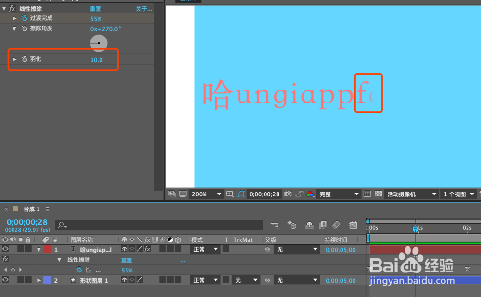Screen dimensions: 481x297
Task: Click 关于... link for 线性擦除
Action: click(144, 9)
